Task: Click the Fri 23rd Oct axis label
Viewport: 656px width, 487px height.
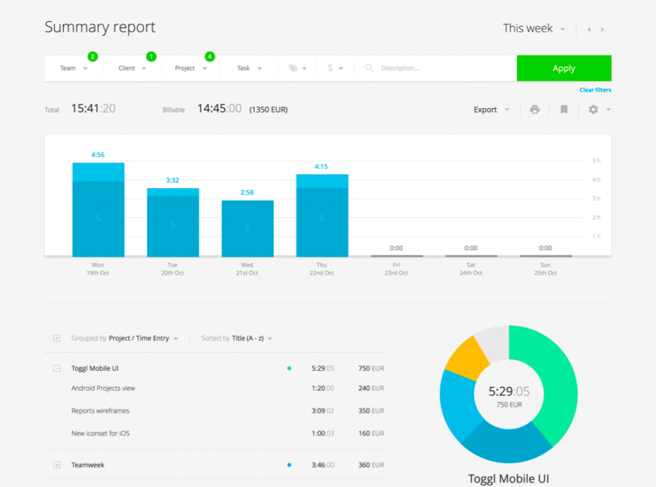Action: (396, 269)
